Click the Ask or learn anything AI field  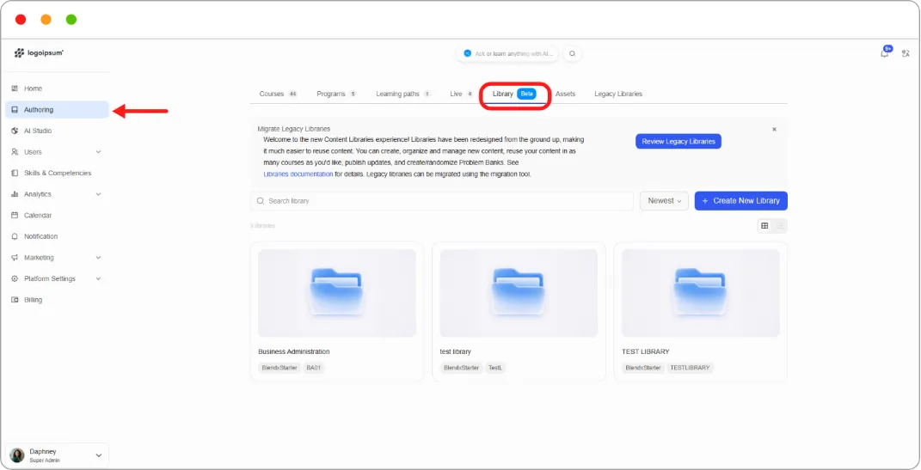click(508, 53)
